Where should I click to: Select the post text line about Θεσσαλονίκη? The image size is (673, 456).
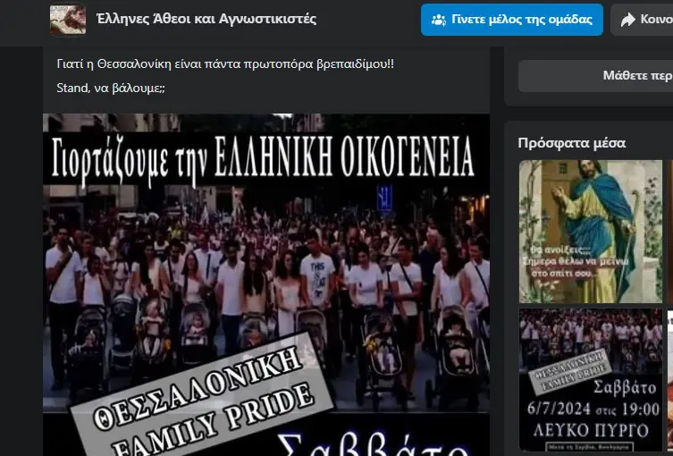[225, 64]
